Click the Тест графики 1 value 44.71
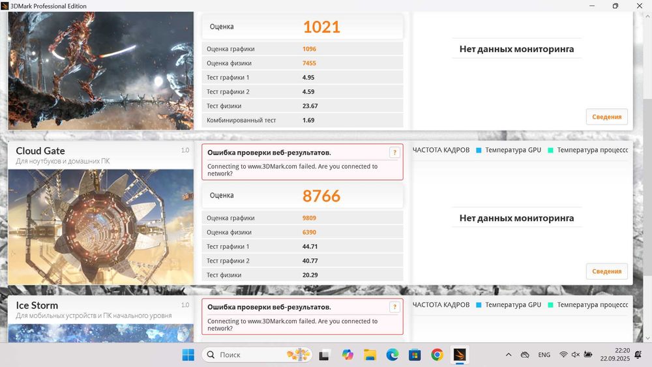Viewport: 652px width, 367px height. 310,246
